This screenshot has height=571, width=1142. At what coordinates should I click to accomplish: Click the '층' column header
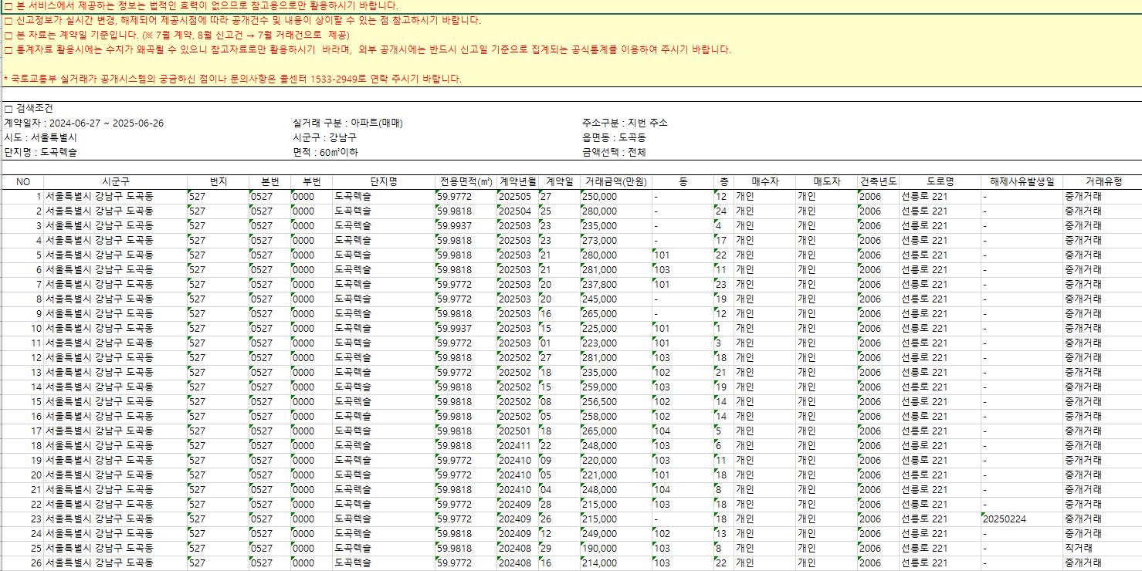[x=723, y=182]
